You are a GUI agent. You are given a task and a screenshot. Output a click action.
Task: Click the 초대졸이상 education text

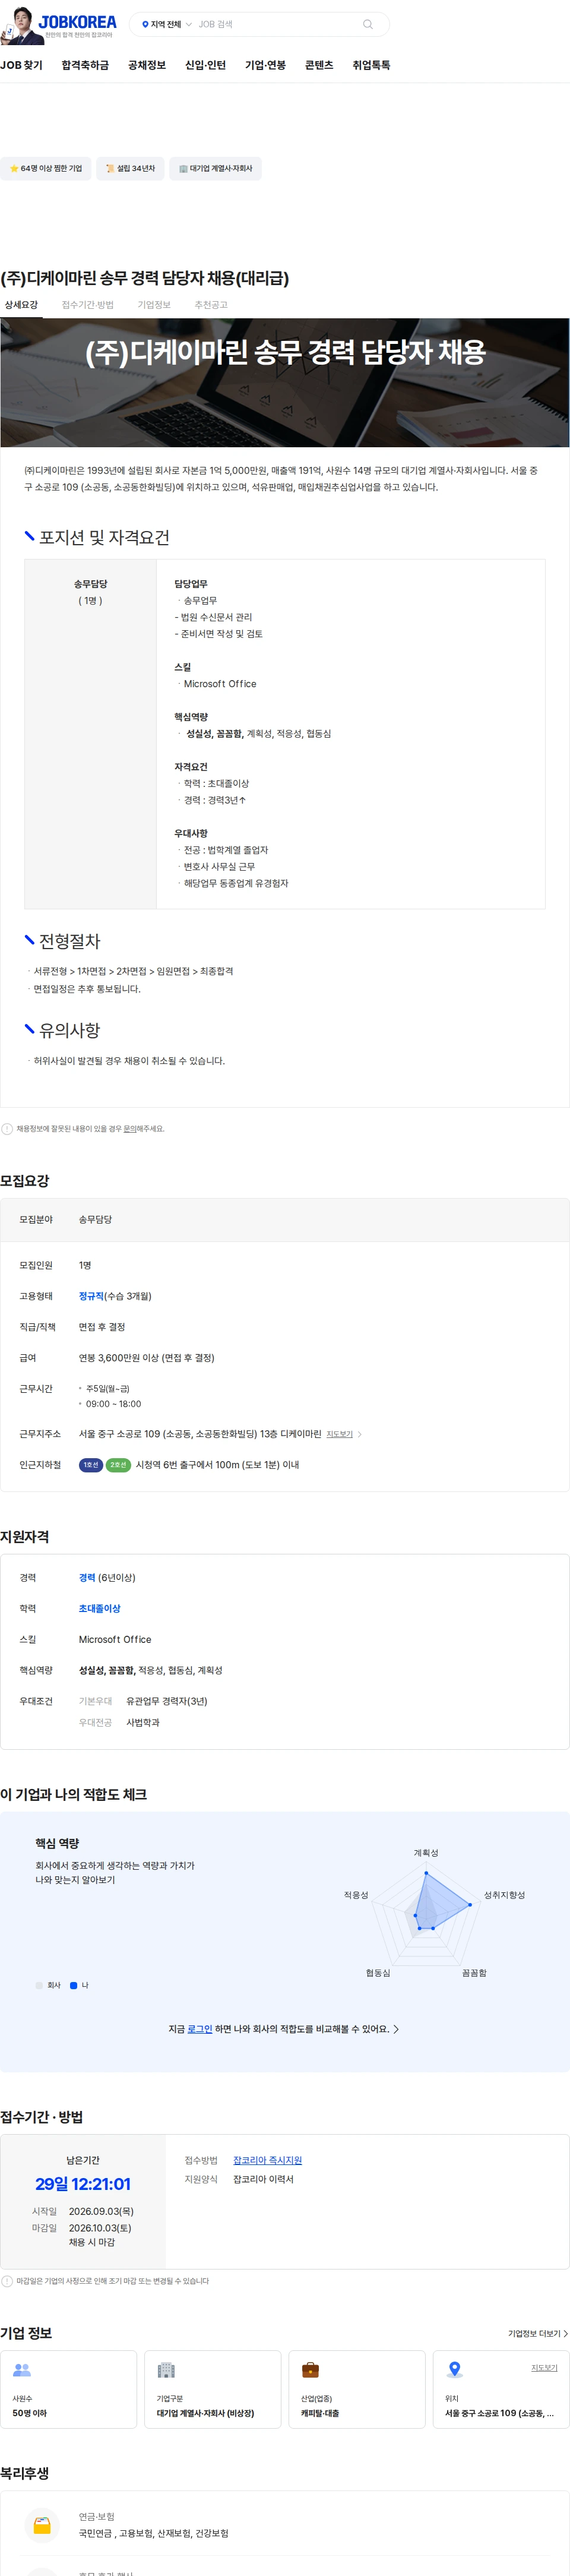point(99,1608)
